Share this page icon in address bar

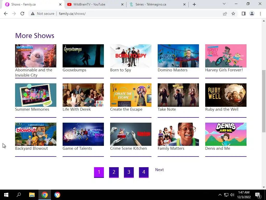225,14
